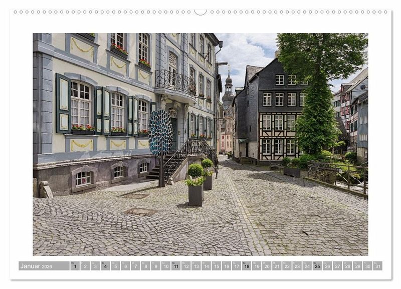Image resolution: width=401 pixels, height=289 pixels.
Task: Select Sunday 11 in the calendar strip
Action: (176, 266)
